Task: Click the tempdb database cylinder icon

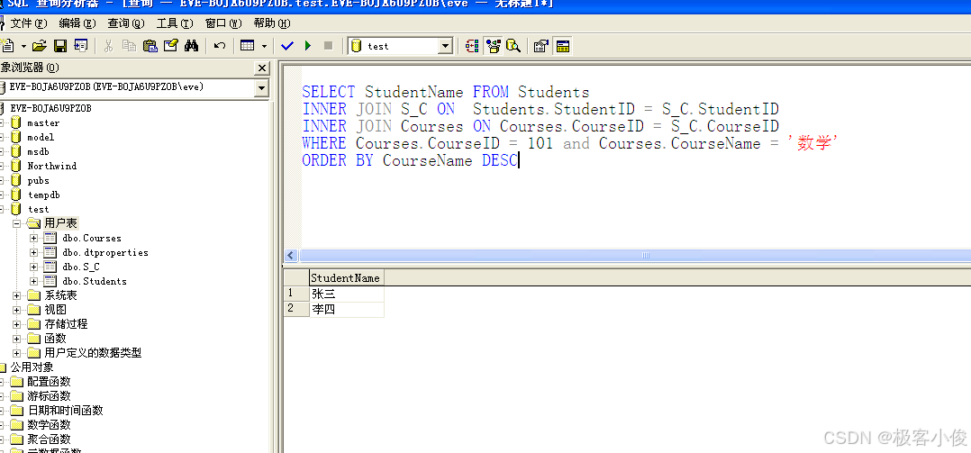Action: (16, 195)
